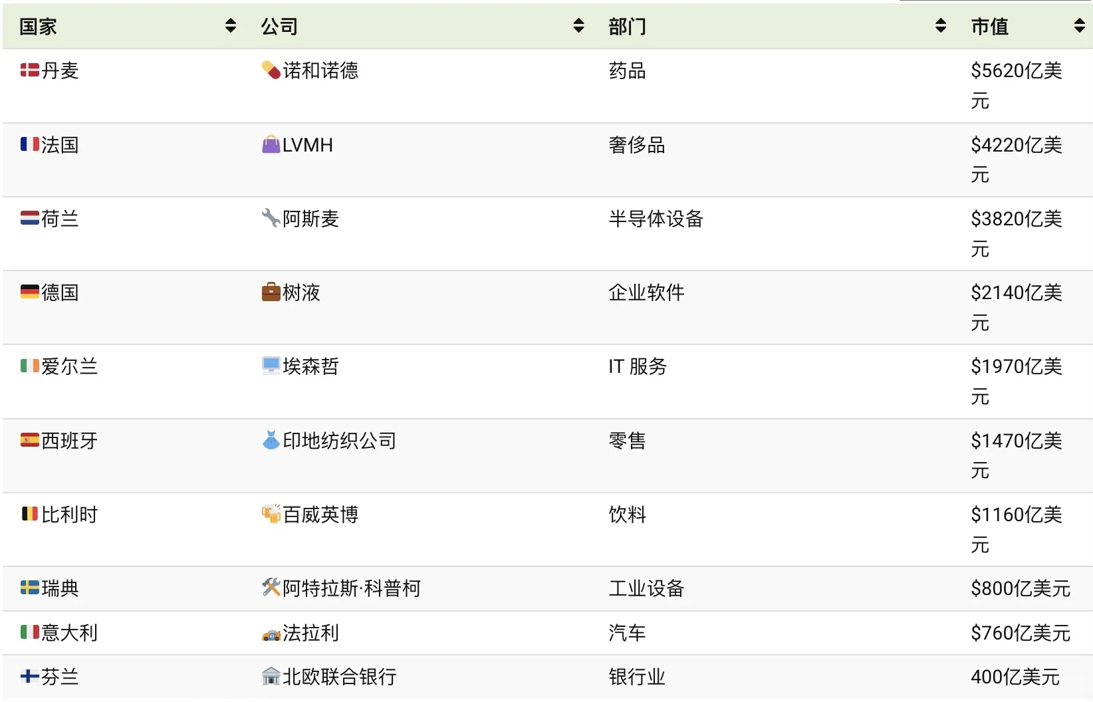1093x702 pixels.
Task: Click the 饮料 sector cell
Action: pyautogui.click(x=627, y=515)
